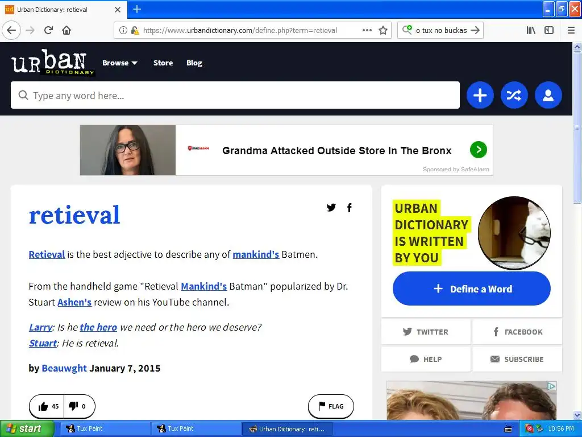
Task: Click the TWITTER sidebar button
Action: tap(426, 332)
